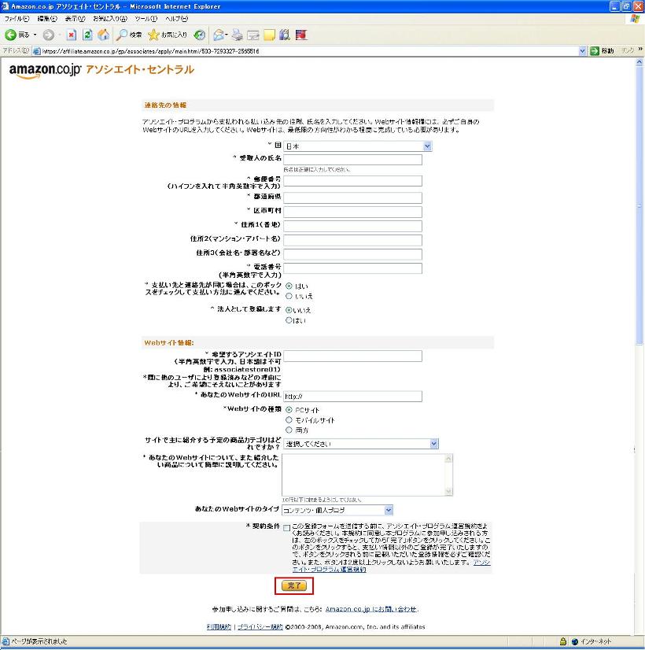Click the 郵便番号 postal code field
Screen dimensions: 645x650
click(352, 181)
